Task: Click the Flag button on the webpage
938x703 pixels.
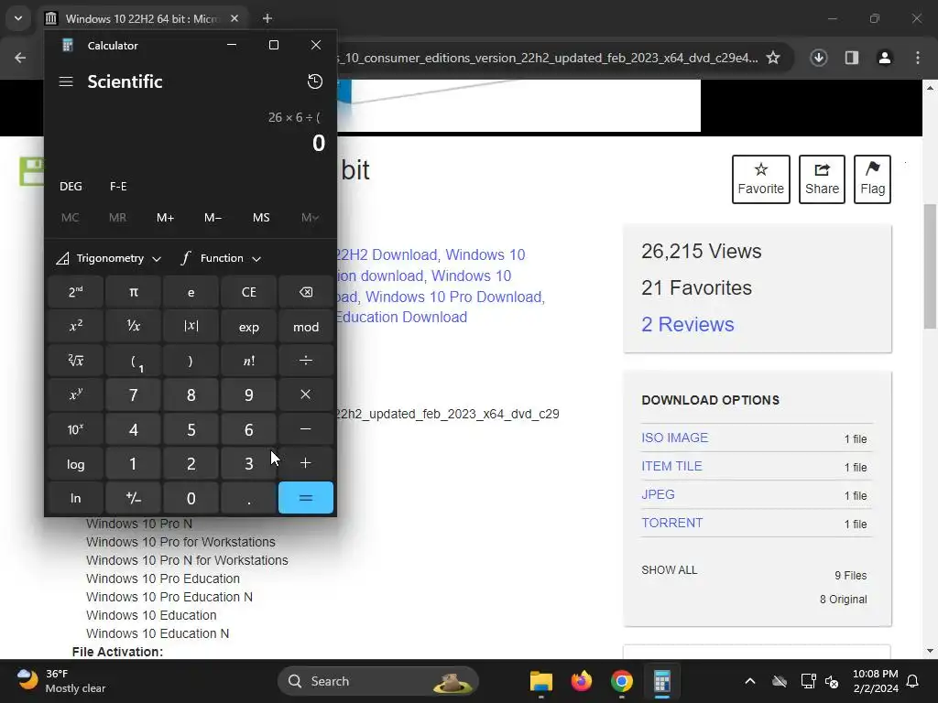Action: [872, 179]
